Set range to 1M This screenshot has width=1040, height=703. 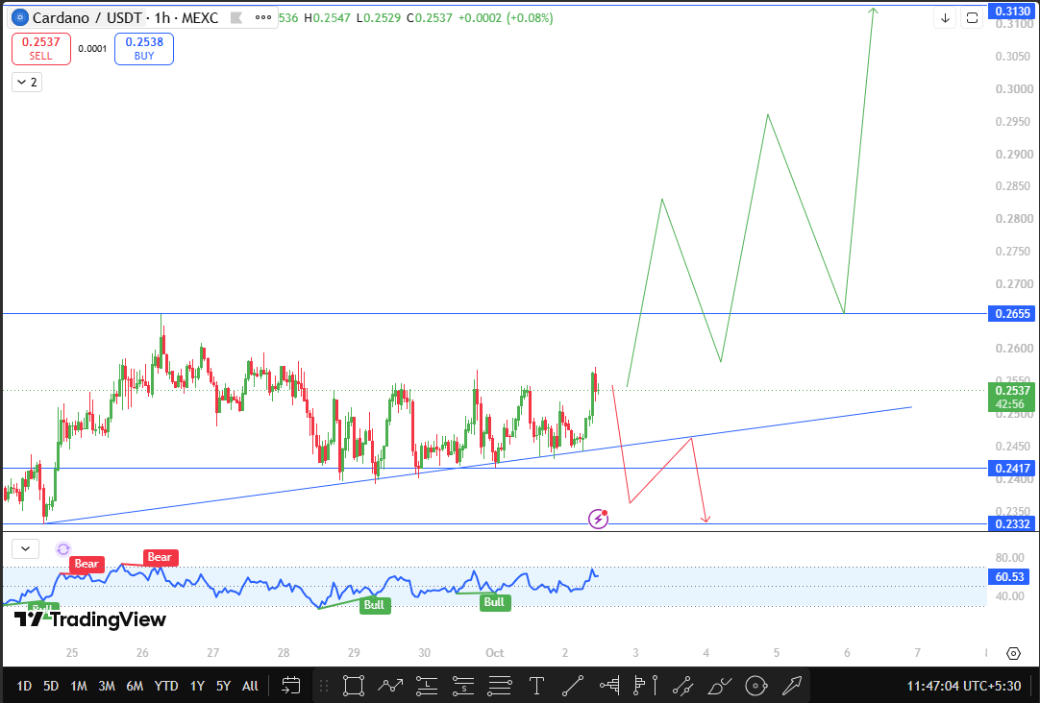[79, 686]
